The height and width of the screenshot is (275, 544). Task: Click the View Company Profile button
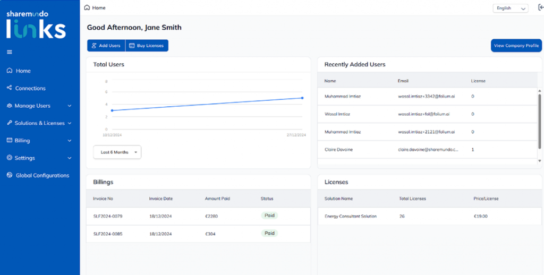[516, 46]
